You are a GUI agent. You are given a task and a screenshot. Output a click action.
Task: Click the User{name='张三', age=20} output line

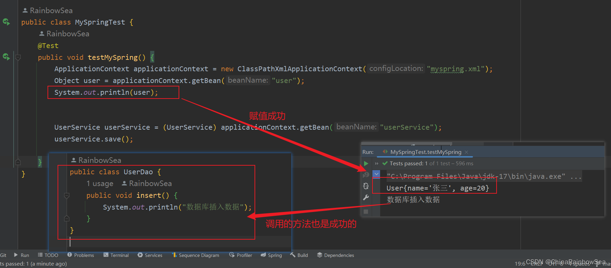click(x=438, y=188)
